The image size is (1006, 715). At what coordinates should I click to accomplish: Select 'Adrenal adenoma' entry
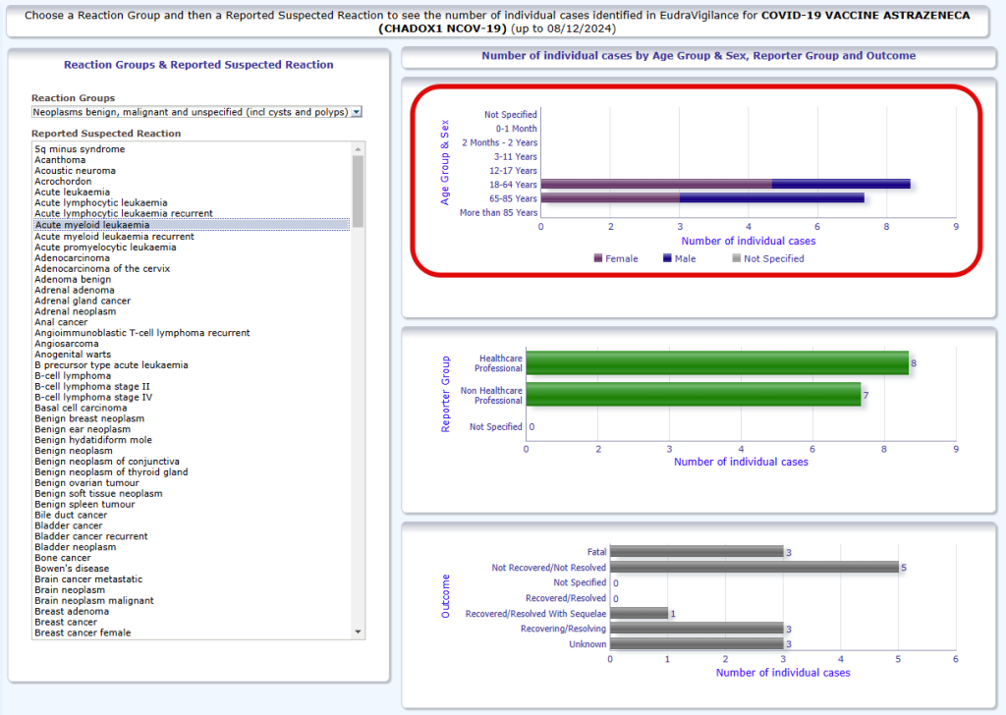[75, 291]
